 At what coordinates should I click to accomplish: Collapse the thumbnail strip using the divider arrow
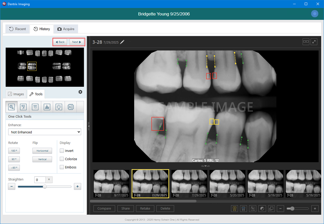pos(205,166)
